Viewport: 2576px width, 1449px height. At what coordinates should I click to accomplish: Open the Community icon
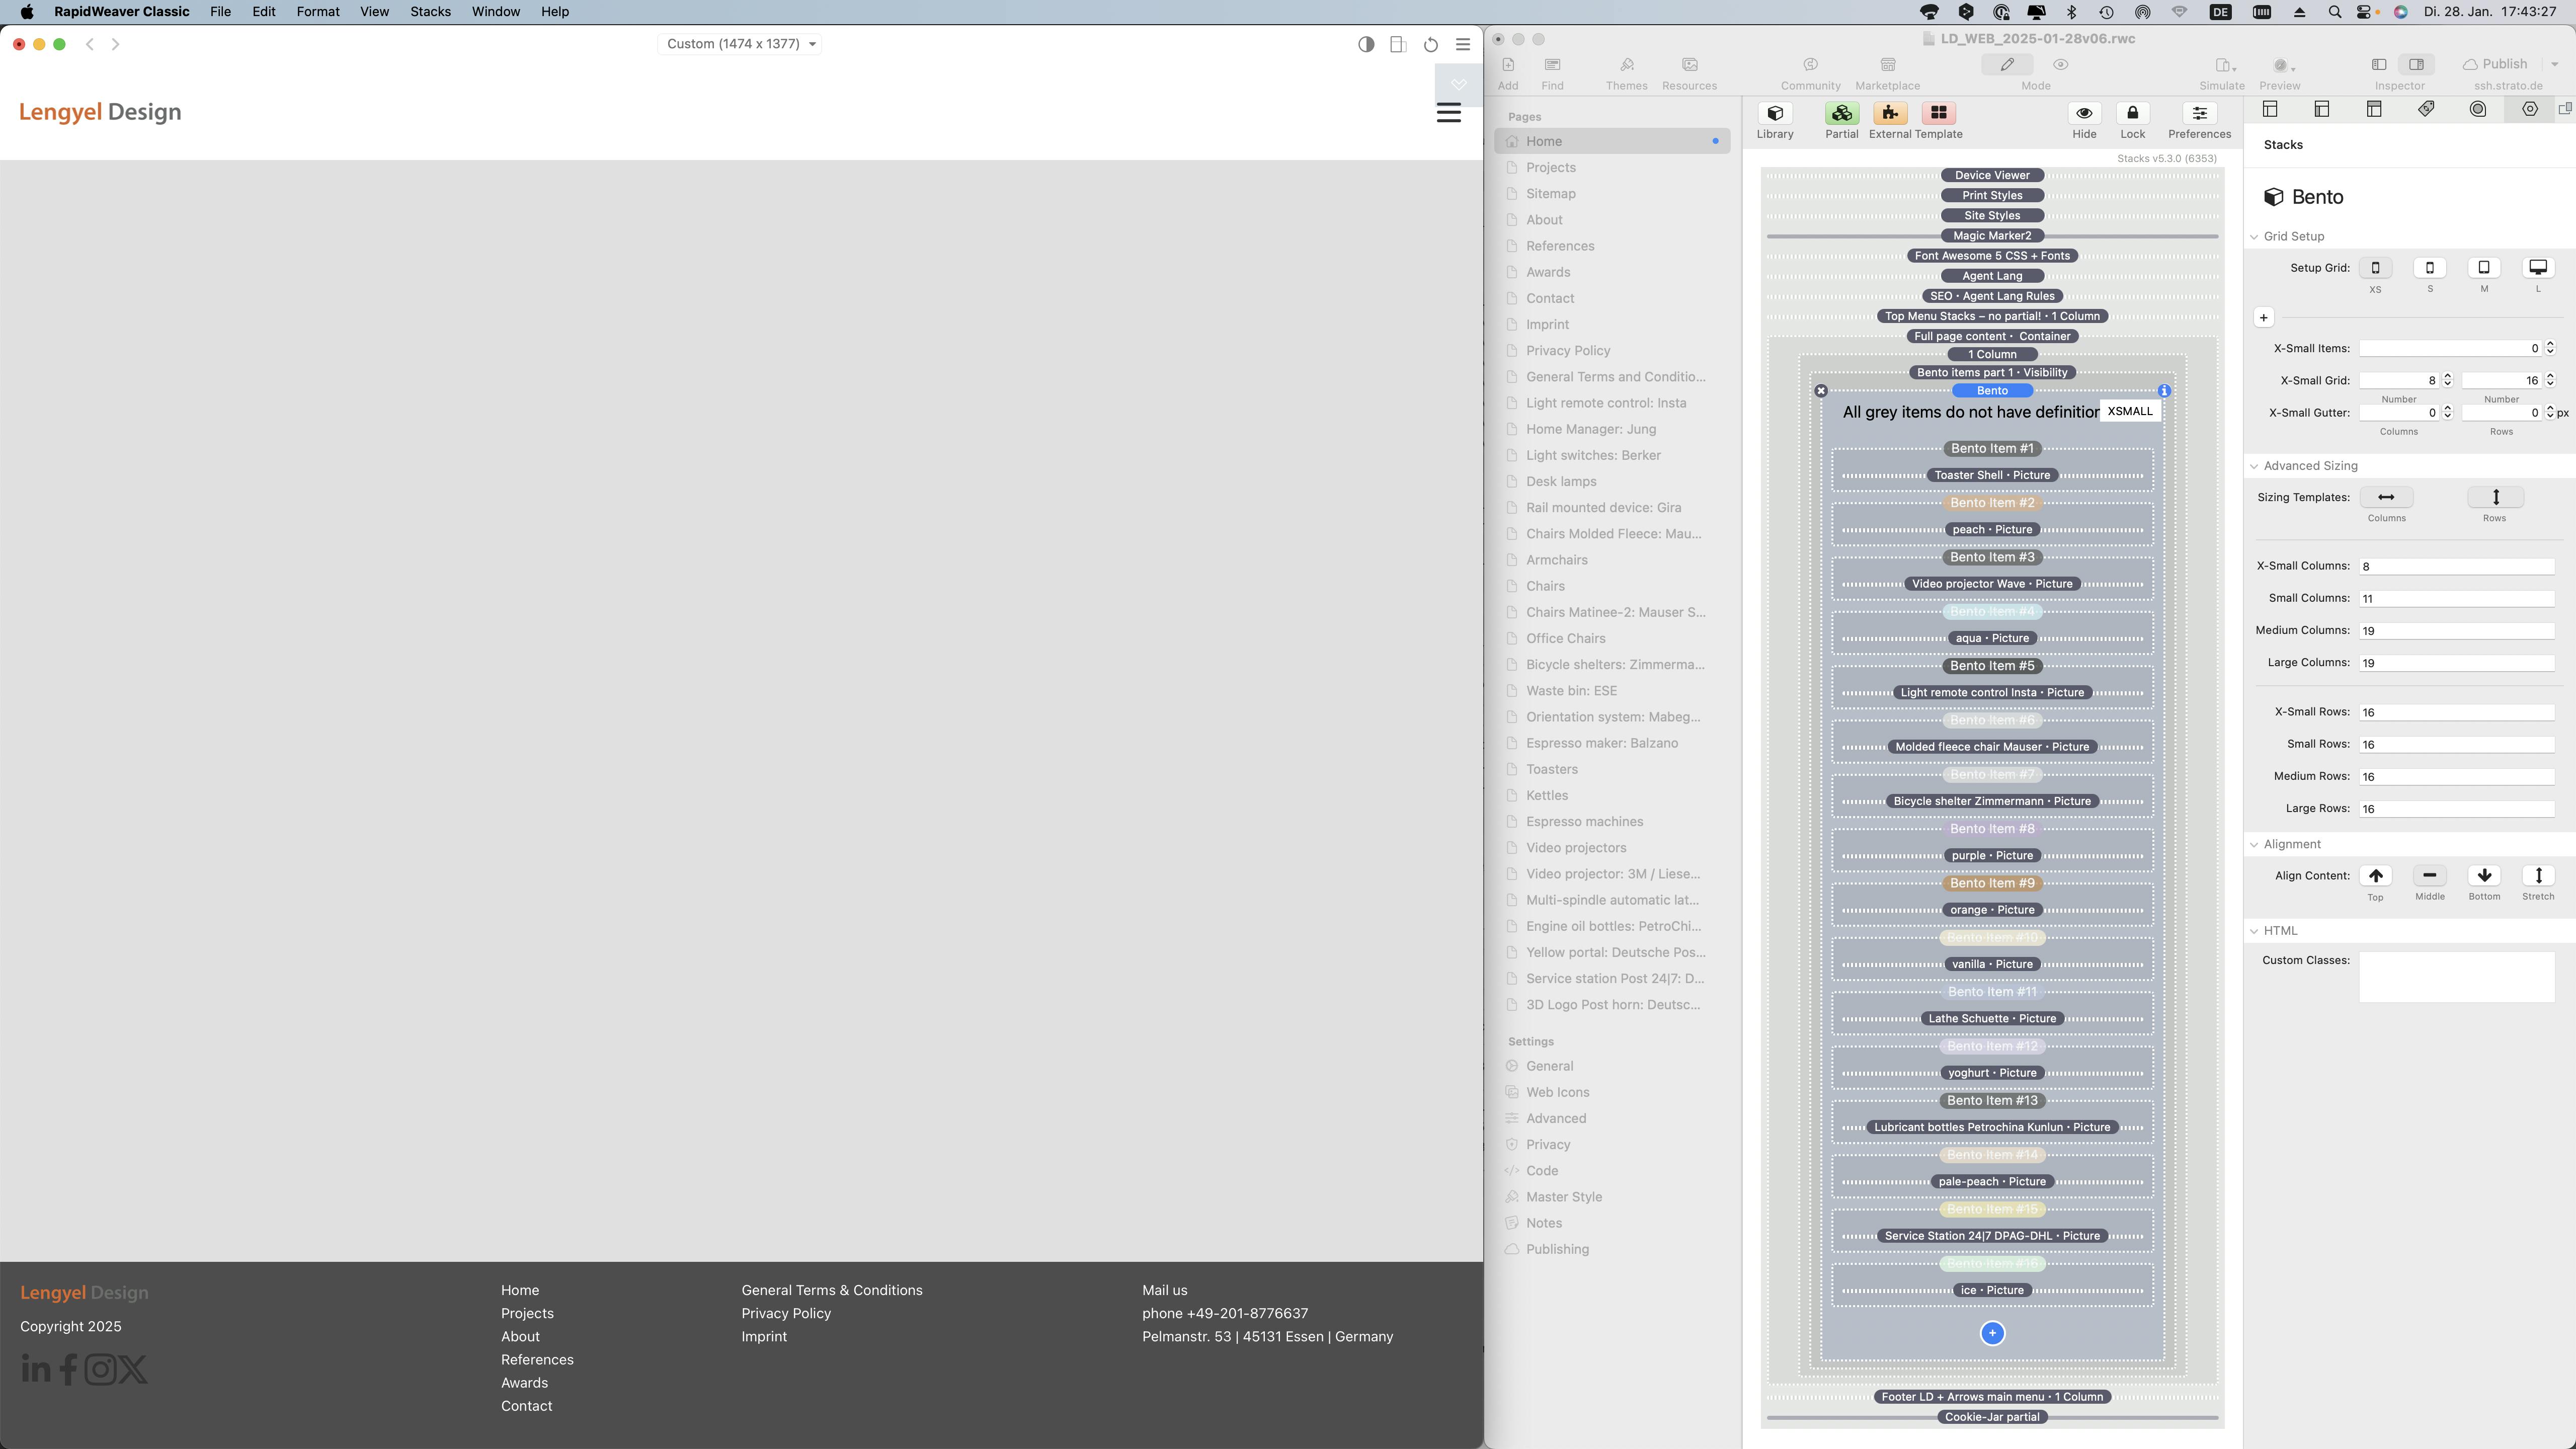pos(1810,65)
